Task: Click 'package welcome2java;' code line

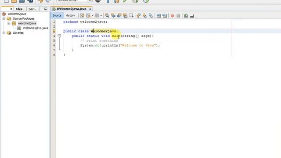Action: [85, 22]
